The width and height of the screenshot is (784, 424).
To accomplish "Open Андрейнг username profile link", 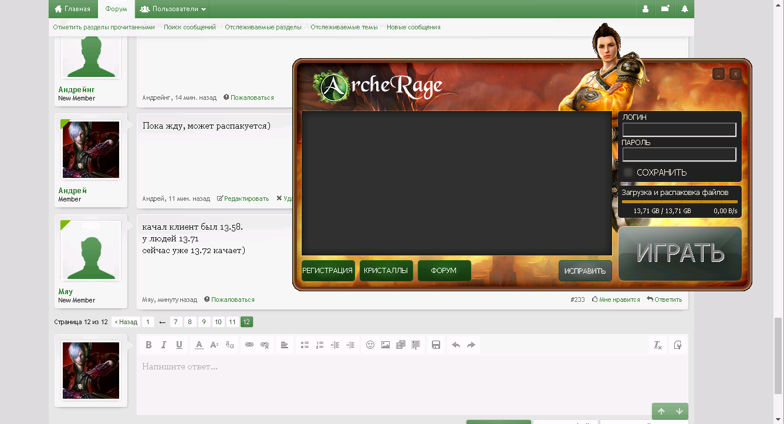I will (x=76, y=89).
